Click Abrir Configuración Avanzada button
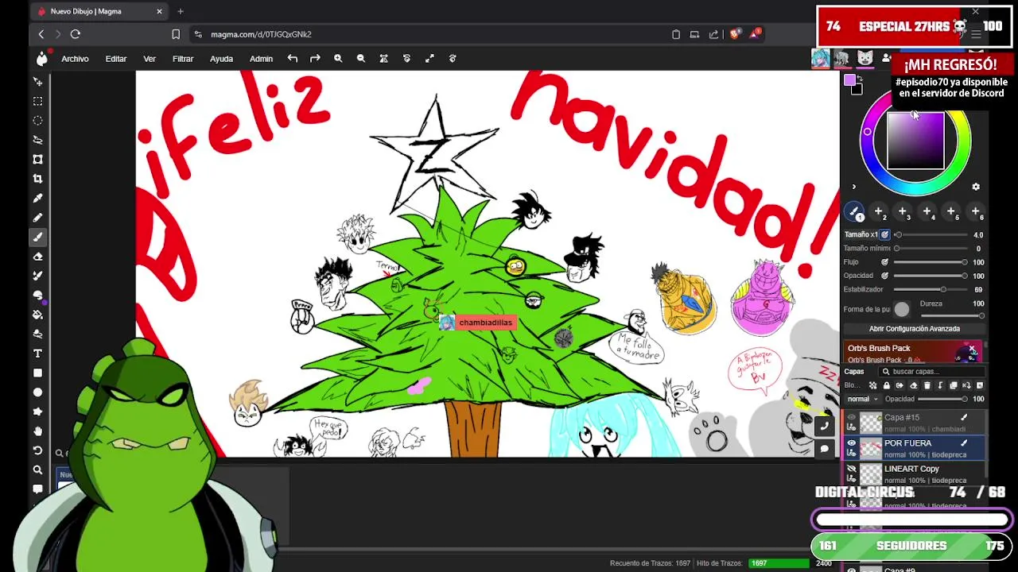 pos(915,329)
